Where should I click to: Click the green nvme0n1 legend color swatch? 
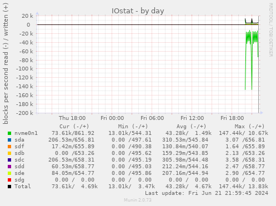[9, 133]
